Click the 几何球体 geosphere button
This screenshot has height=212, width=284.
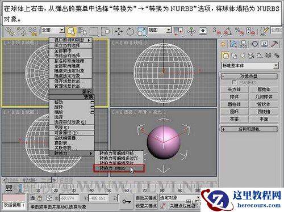coord(264,97)
